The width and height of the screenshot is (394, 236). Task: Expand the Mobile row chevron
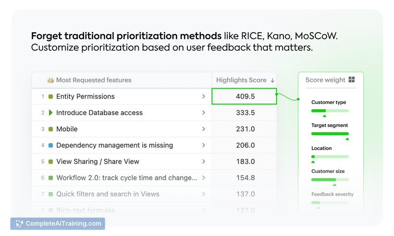pyautogui.click(x=204, y=129)
